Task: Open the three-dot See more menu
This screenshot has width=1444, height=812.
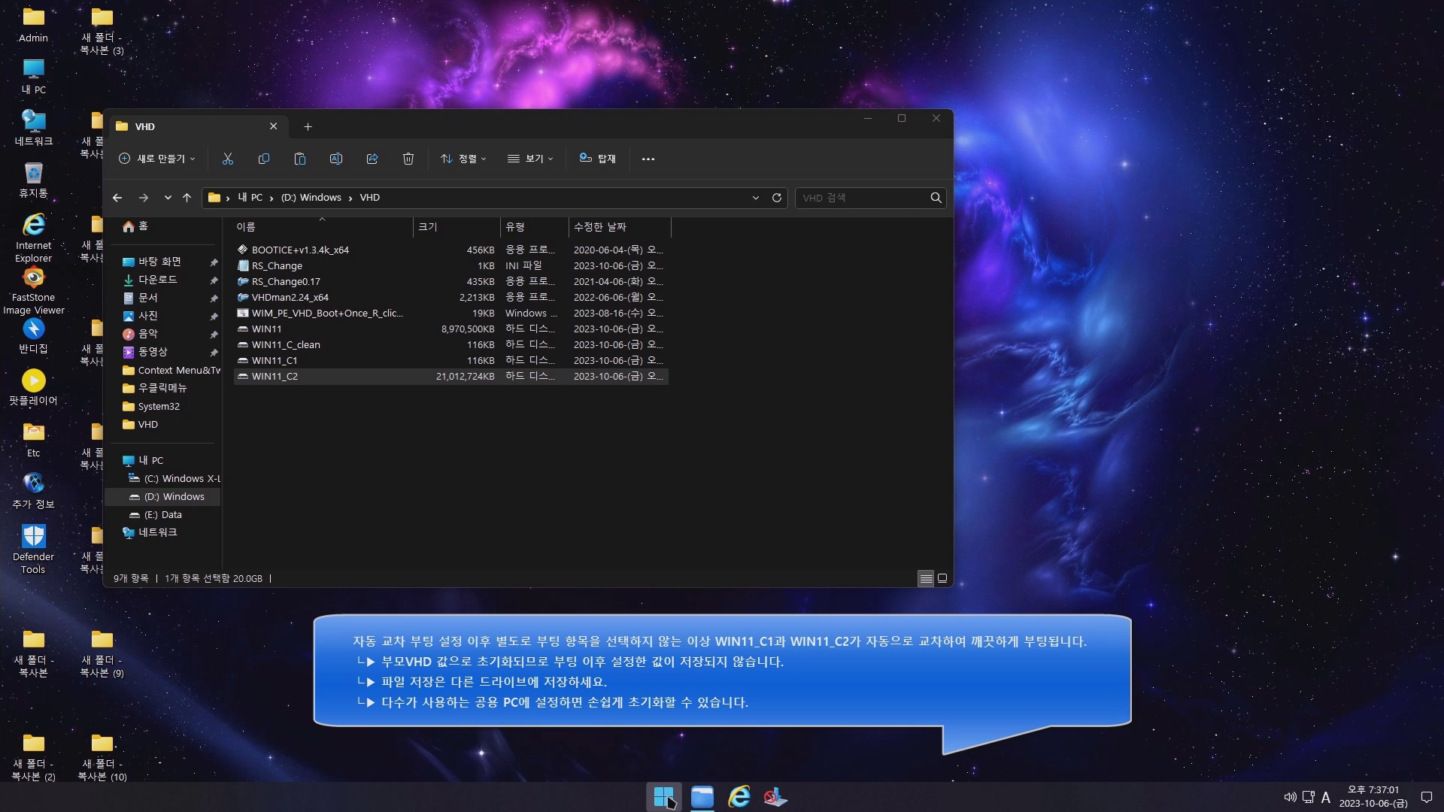Action: 648,159
